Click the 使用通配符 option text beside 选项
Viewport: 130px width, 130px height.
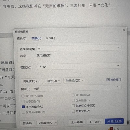pos(44,55)
